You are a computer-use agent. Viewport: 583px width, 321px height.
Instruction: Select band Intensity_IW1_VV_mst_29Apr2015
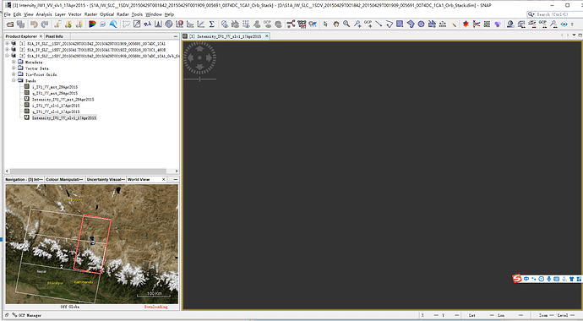click(63, 99)
